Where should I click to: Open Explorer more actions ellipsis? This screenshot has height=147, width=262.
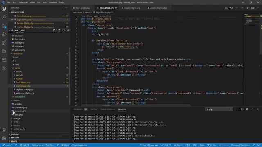(66, 8)
